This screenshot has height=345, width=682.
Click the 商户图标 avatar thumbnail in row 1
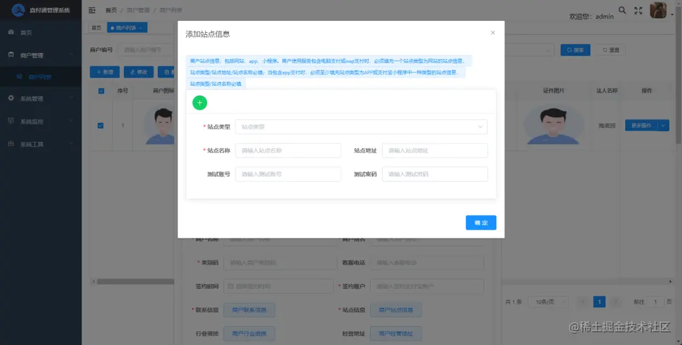tap(160, 125)
